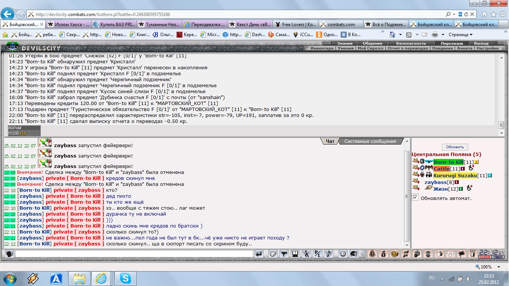
Task: Click info icon next to Kururugi Suzaku
Action: tap(490, 175)
